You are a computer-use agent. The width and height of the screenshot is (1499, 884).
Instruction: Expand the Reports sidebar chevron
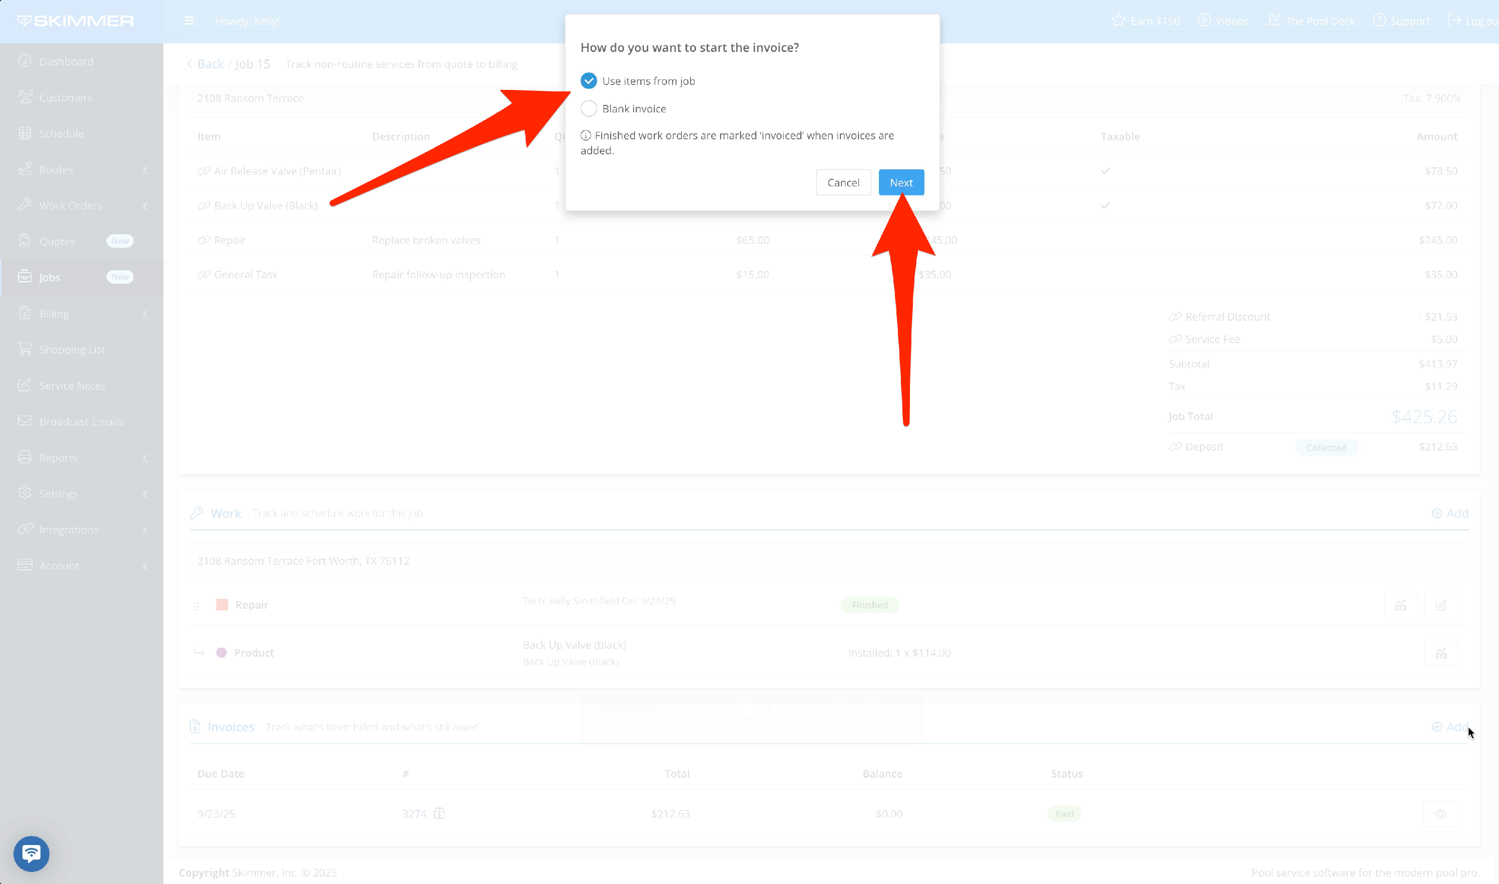pos(145,458)
